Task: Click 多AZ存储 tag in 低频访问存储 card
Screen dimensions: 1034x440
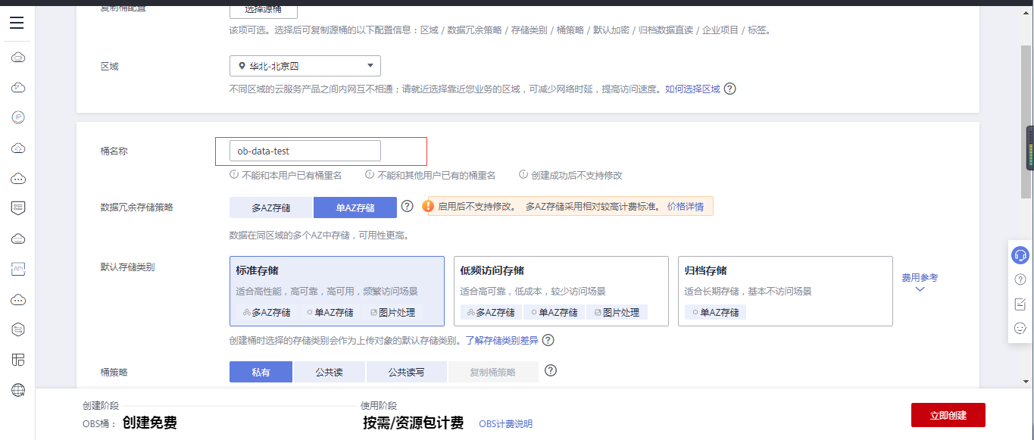Action: coord(492,312)
